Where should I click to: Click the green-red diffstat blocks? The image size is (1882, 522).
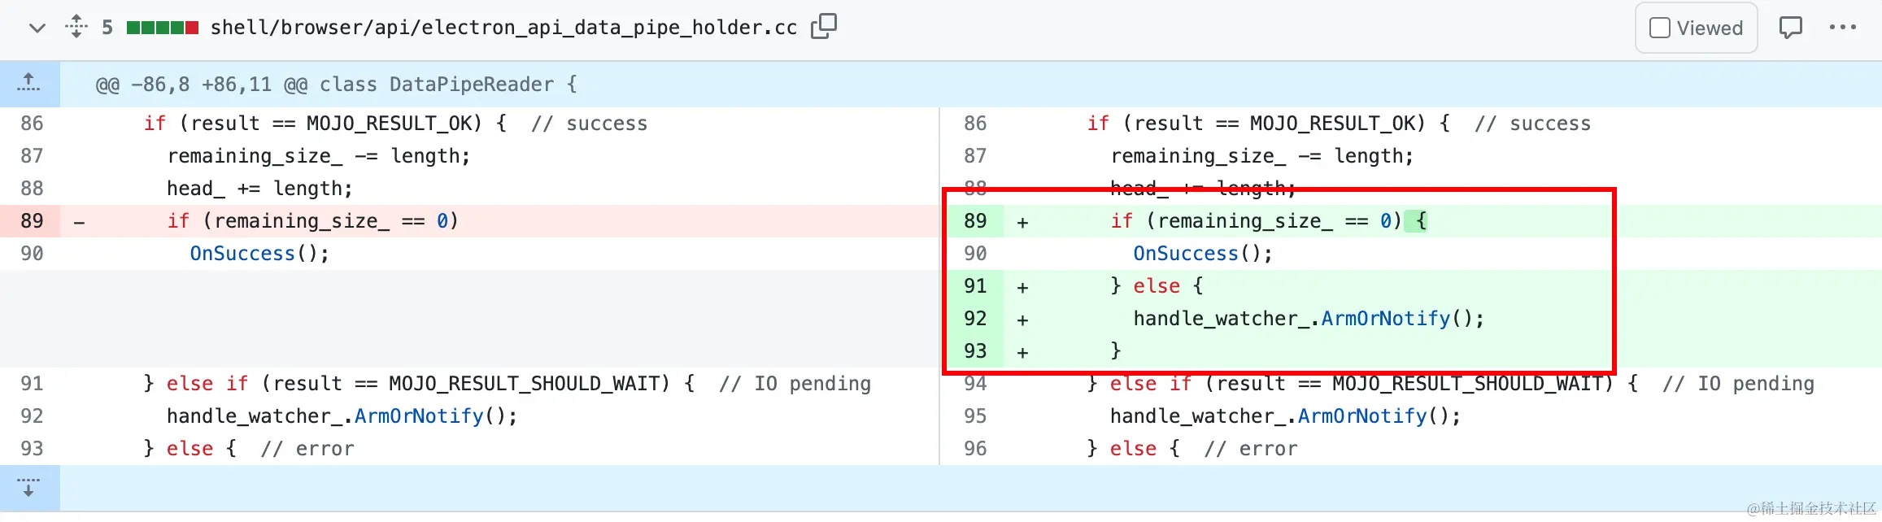click(x=163, y=28)
